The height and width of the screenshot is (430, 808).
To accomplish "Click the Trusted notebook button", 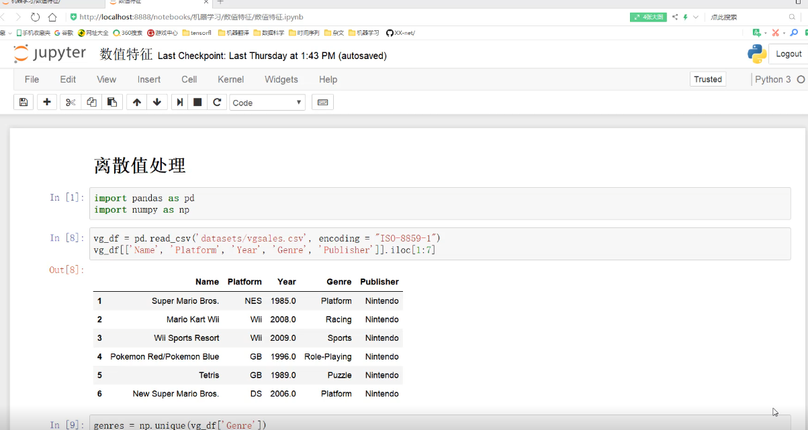I will pyautogui.click(x=707, y=79).
